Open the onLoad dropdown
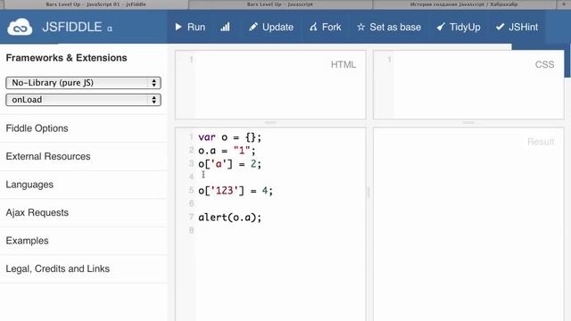 tap(83, 100)
